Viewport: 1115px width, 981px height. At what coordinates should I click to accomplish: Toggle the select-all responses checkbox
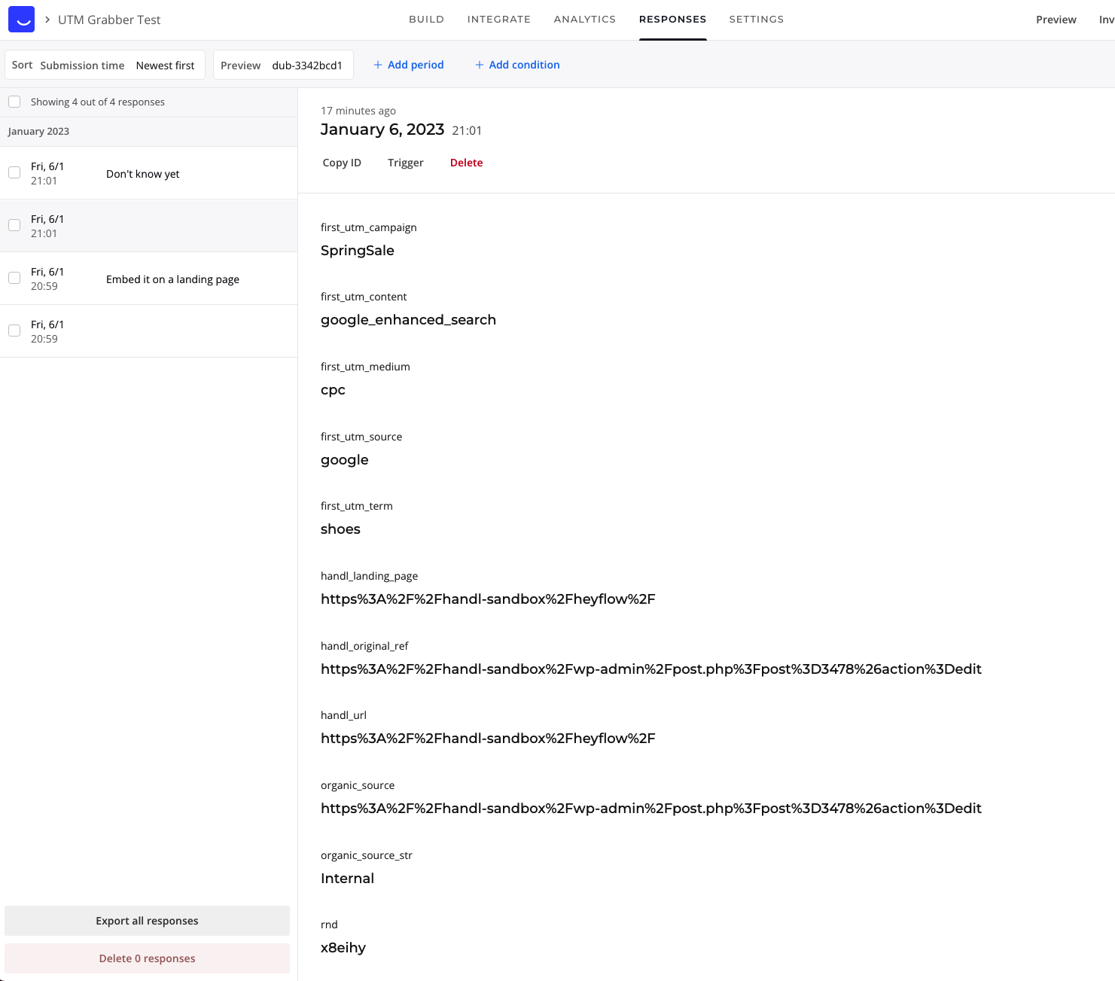[x=14, y=102]
